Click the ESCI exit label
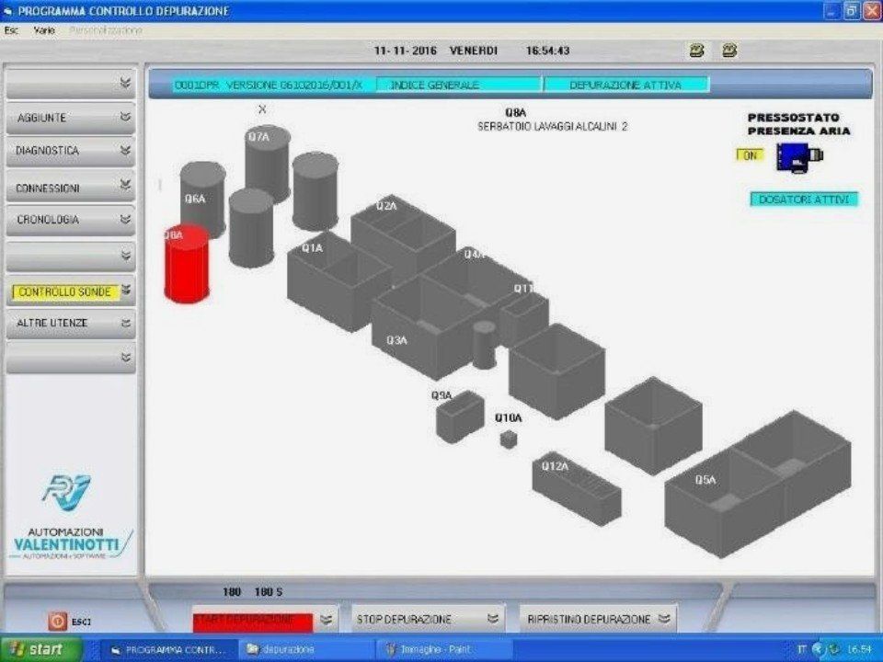The height and width of the screenshot is (662, 883). (81, 622)
